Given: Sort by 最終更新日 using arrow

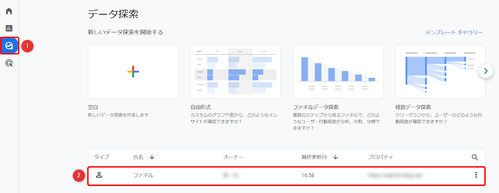Looking at the screenshot, I should 336,157.
